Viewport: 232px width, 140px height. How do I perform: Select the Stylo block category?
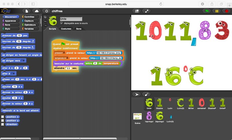(11, 29)
